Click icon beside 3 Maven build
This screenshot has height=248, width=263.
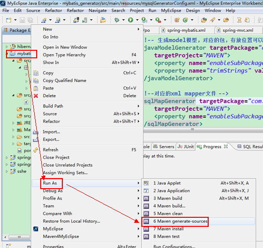tap(146, 198)
